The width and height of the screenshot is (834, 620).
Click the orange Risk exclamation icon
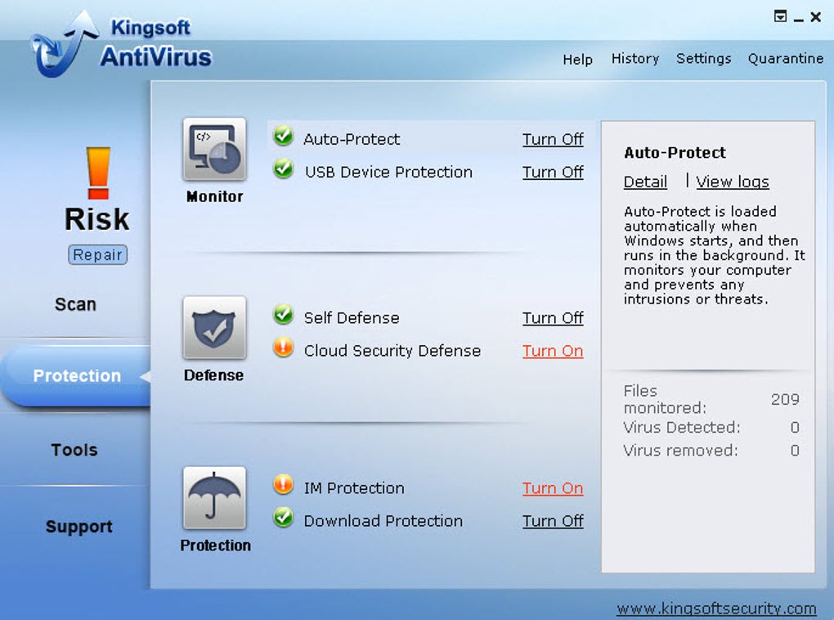tap(97, 173)
